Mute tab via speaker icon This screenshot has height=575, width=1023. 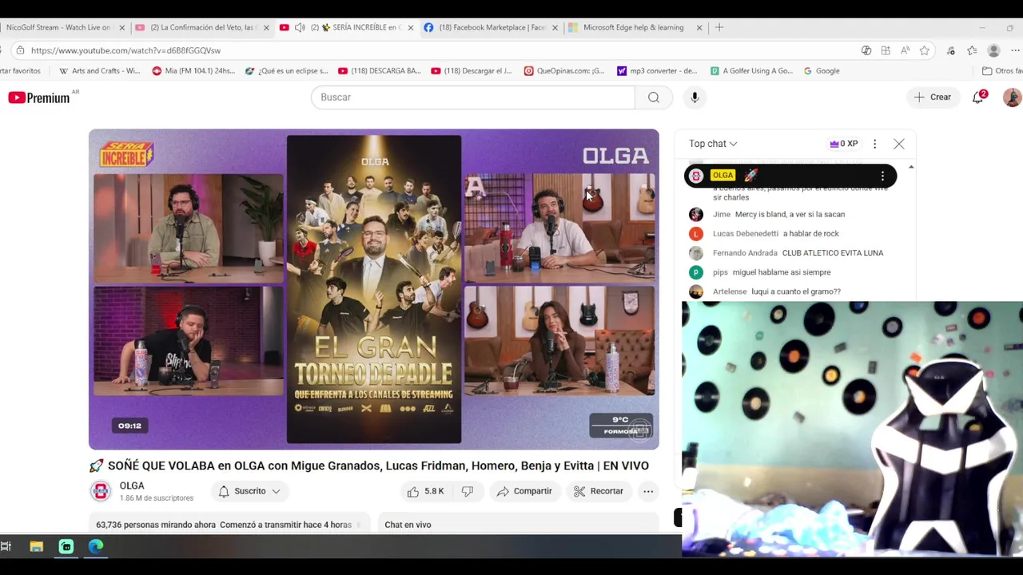click(x=300, y=27)
